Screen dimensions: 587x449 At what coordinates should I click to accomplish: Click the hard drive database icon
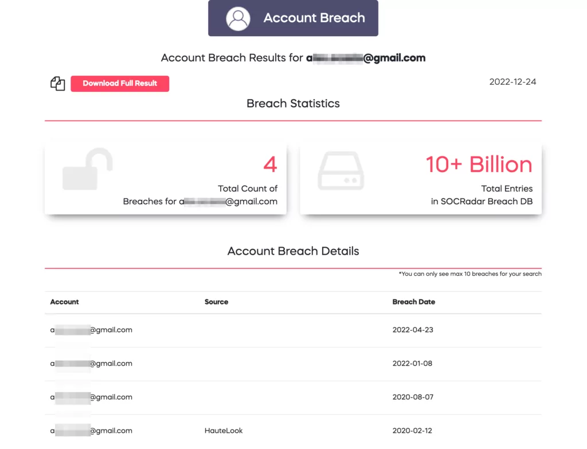click(x=341, y=171)
